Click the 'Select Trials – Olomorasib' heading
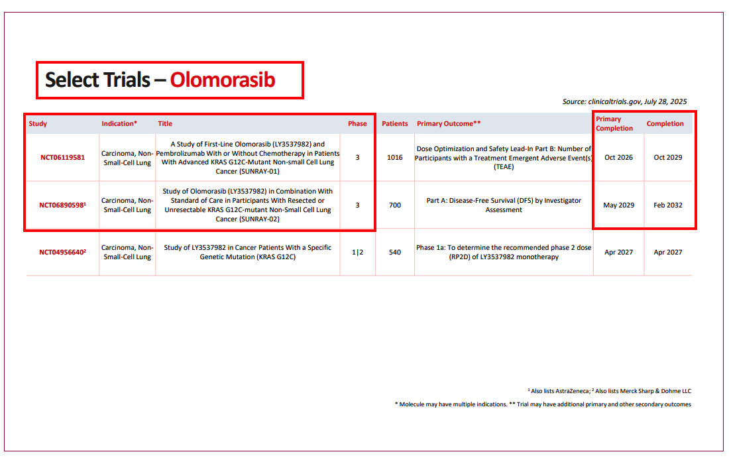This screenshot has height=464, width=729. [x=160, y=80]
